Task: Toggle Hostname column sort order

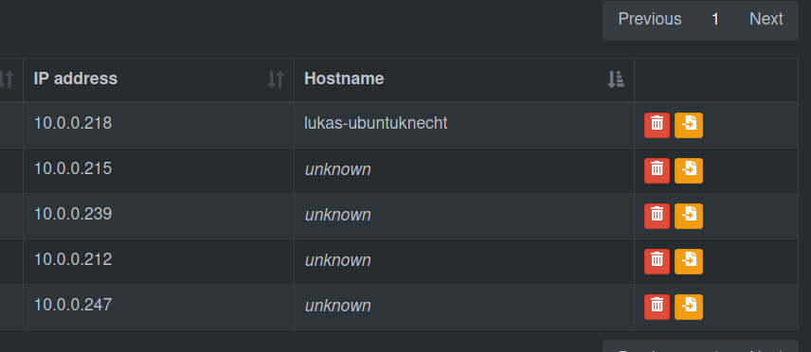Action: (x=616, y=79)
